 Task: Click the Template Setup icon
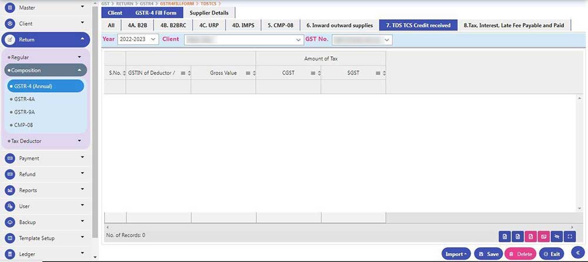tap(9, 238)
